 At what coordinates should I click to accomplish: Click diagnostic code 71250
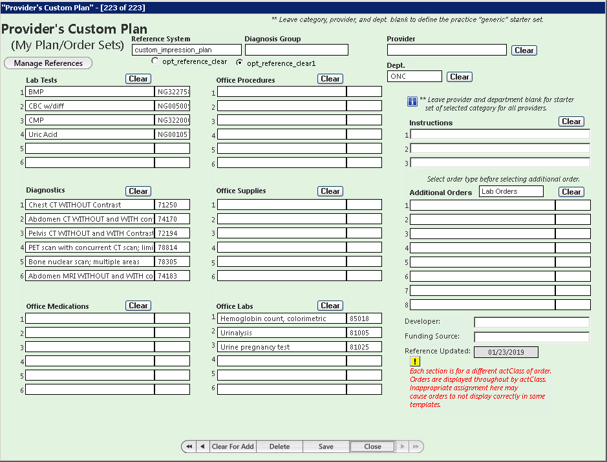(172, 205)
